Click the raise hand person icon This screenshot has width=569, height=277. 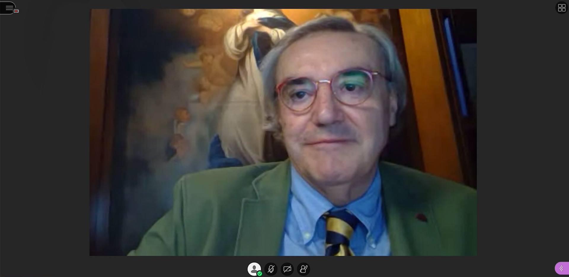point(303,269)
